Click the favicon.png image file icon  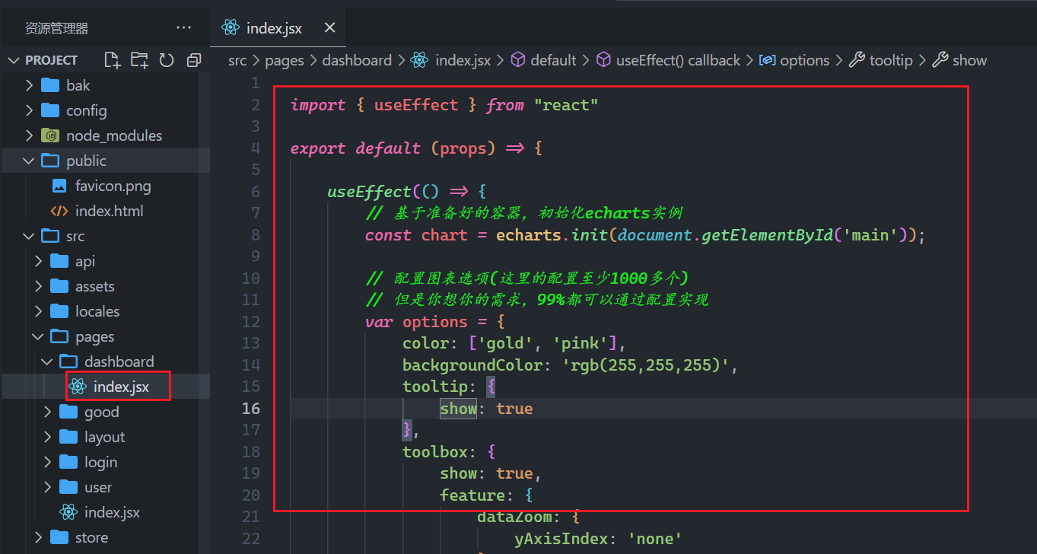tap(59, 186)
